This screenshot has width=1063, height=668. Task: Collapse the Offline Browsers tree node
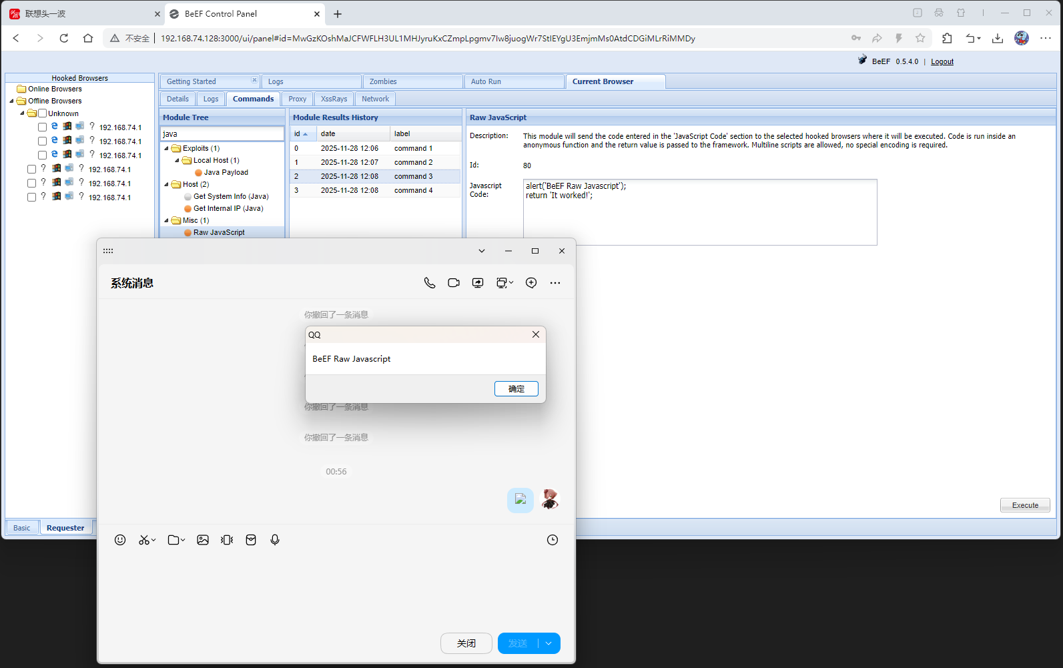coord(11,101)
